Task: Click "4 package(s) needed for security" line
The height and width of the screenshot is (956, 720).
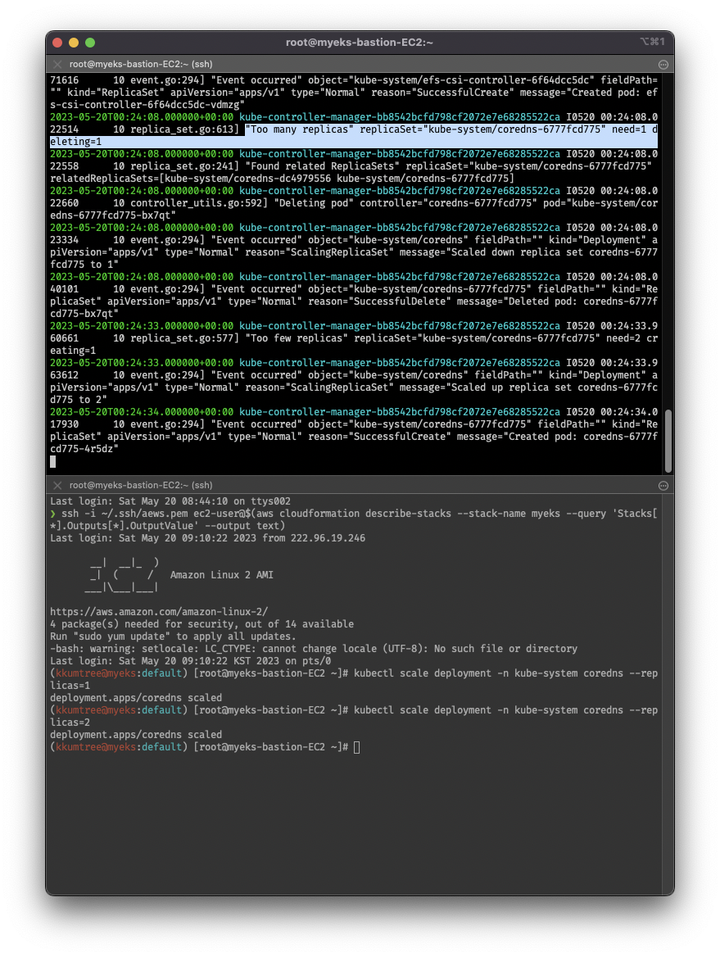Action: 202,624
